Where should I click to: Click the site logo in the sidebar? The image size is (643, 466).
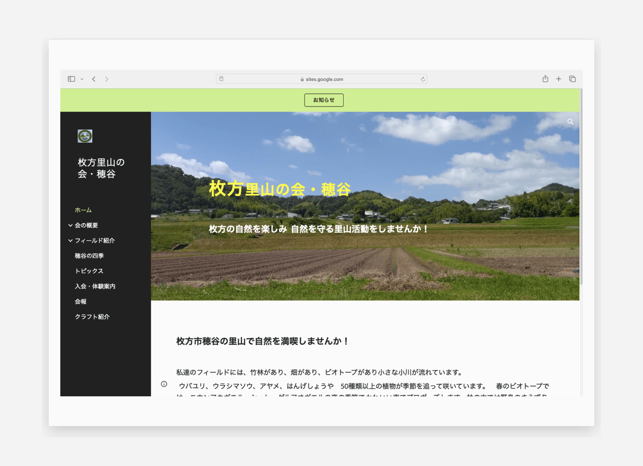tap(85, 136)
